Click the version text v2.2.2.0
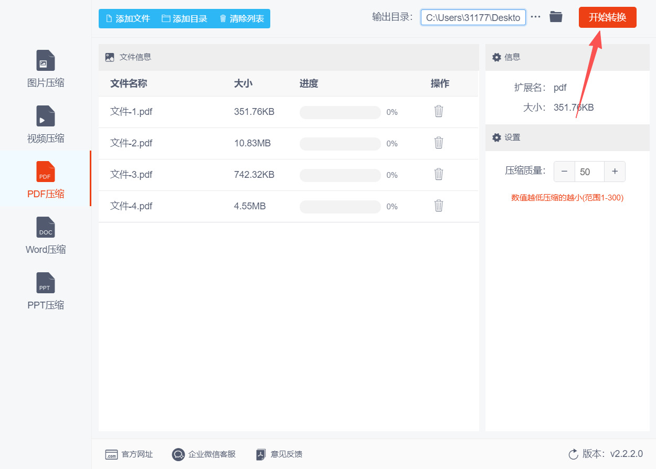Image resolution: width=656 pixels, height=469 pixels. coord(626,454)
